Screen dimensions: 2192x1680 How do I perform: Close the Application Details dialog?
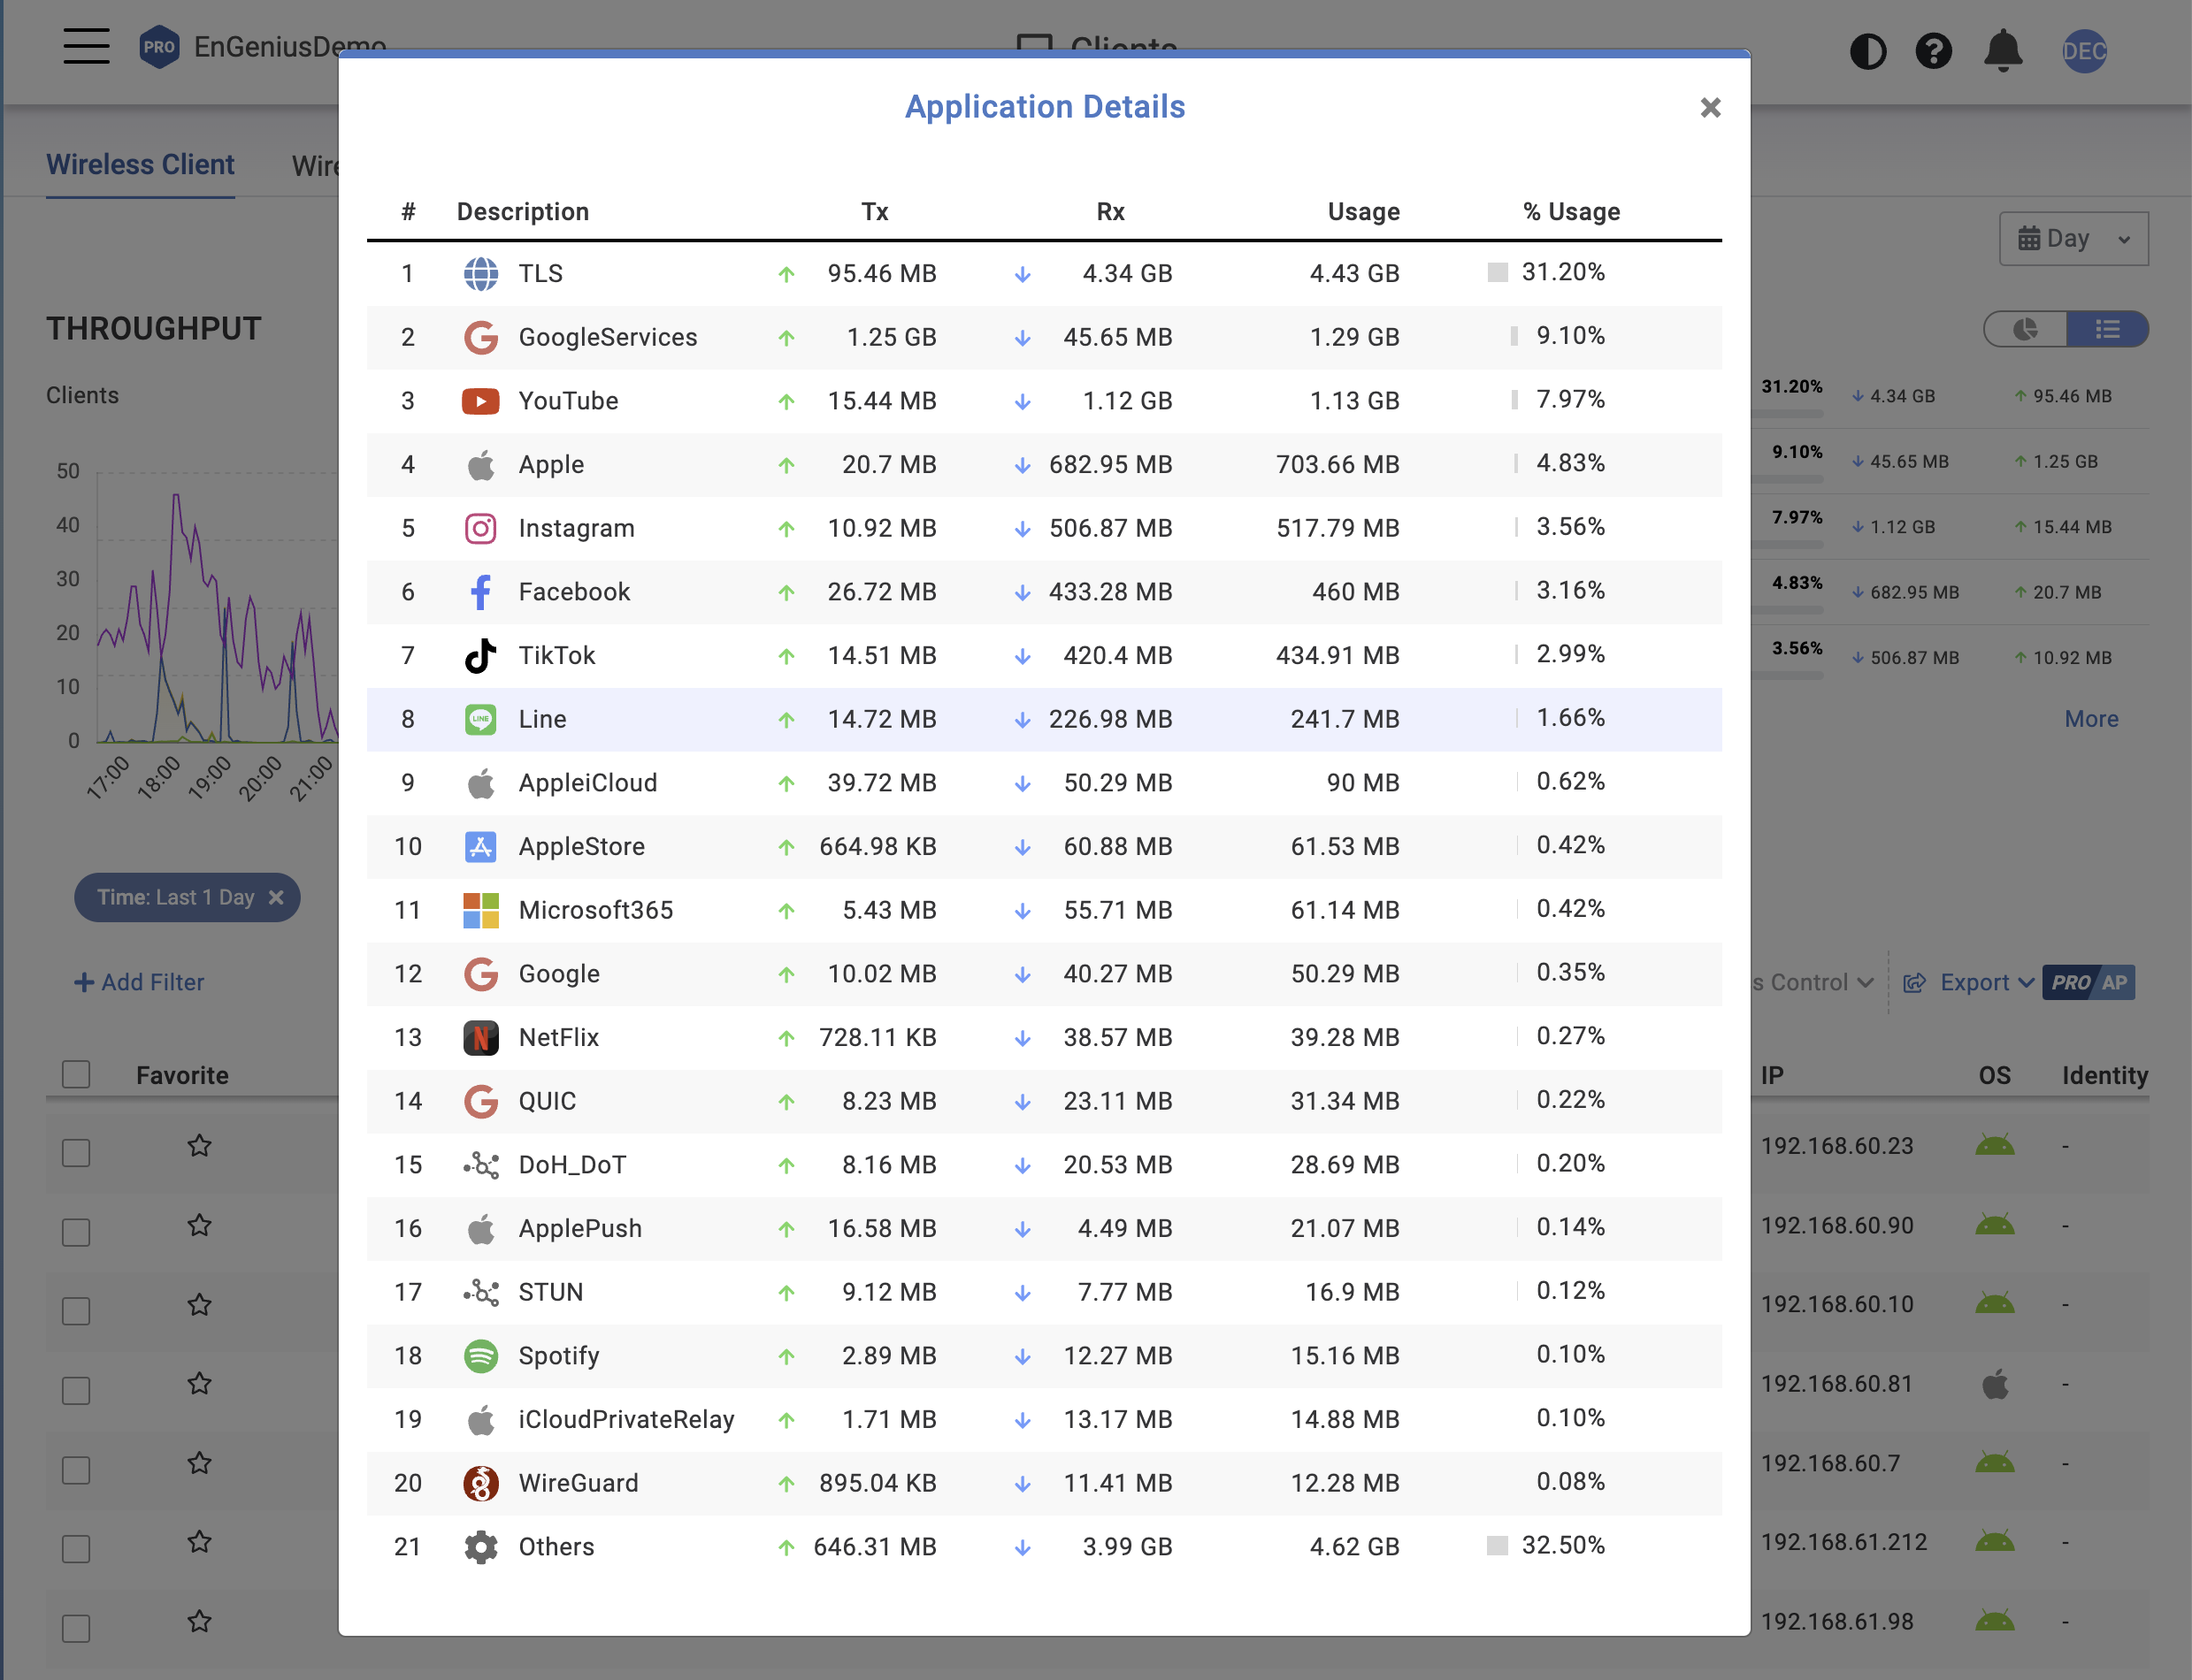click(1710, 108)
